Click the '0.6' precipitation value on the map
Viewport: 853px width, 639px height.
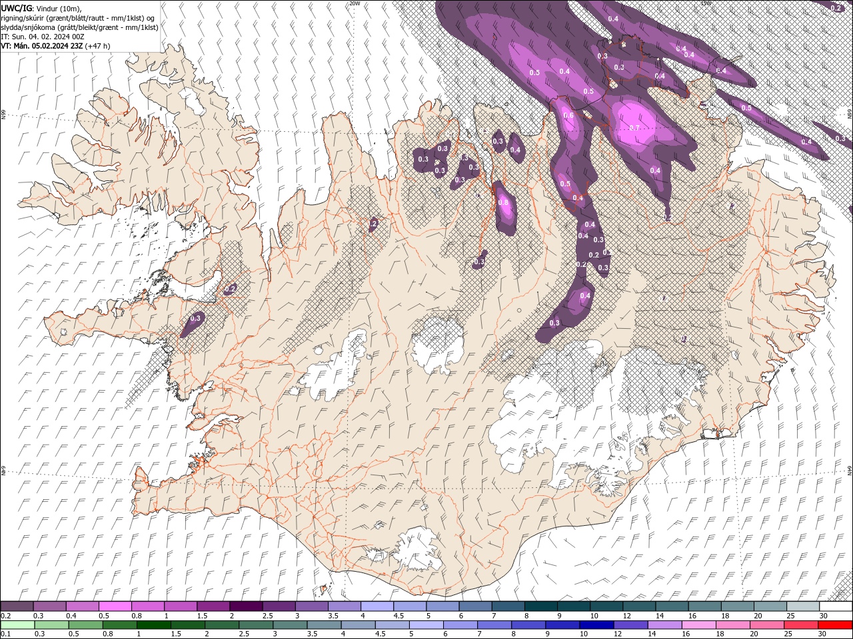point(568,115)
